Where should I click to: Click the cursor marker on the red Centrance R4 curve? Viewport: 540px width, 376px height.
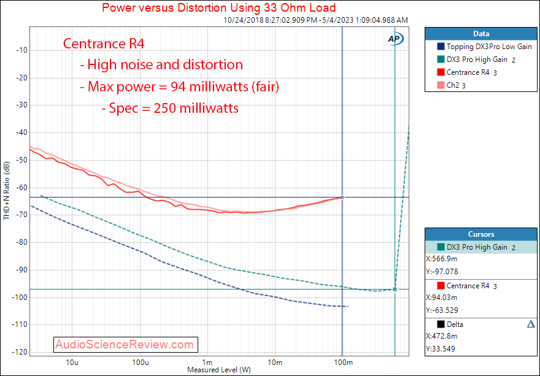click(342, 198)
